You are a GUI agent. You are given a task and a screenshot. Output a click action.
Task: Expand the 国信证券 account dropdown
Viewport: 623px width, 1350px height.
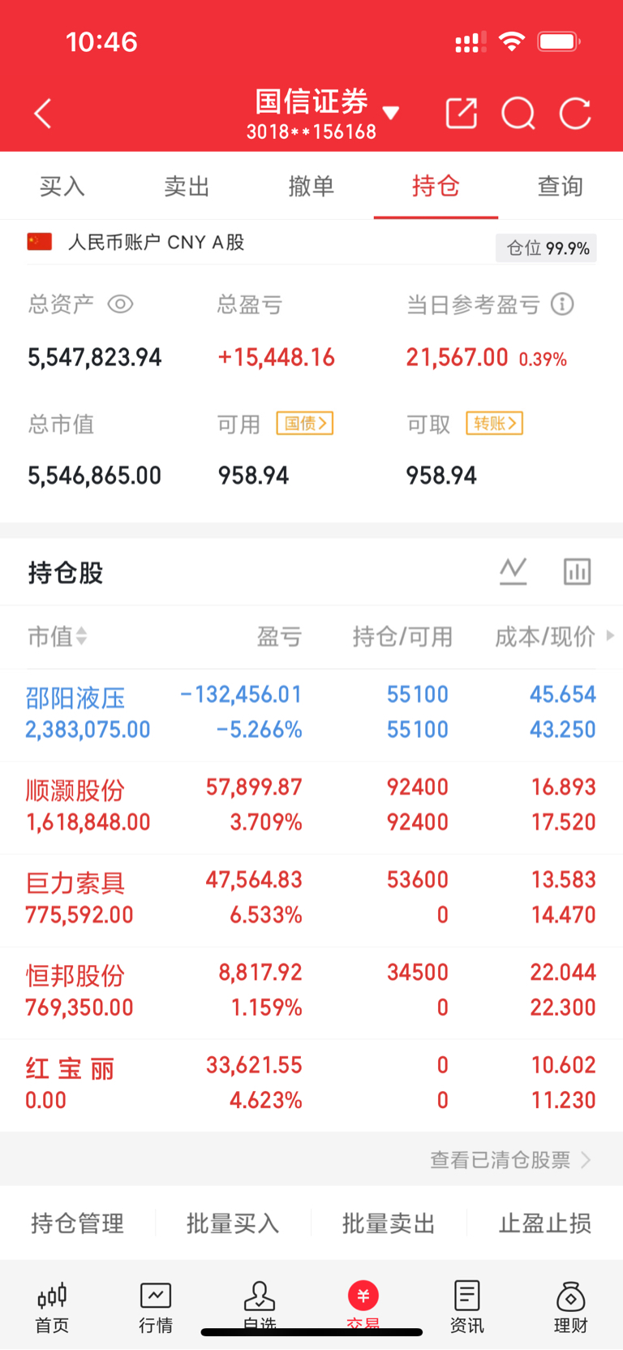(x=391, y=112)
